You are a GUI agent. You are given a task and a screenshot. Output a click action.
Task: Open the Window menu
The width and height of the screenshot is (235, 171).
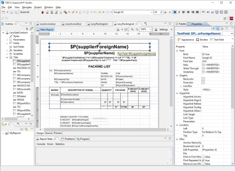pyautogui.click(x=49, y=7)
